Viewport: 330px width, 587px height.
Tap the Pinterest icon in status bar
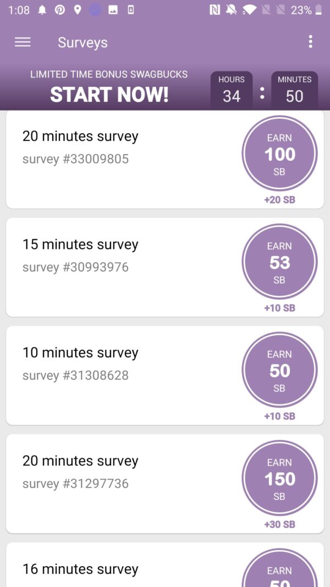[x=60, y=10]
